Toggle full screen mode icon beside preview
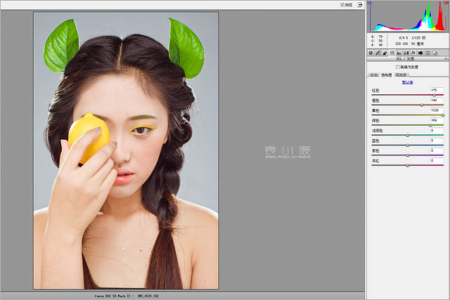The image size is (450, 300). (359, 4)
